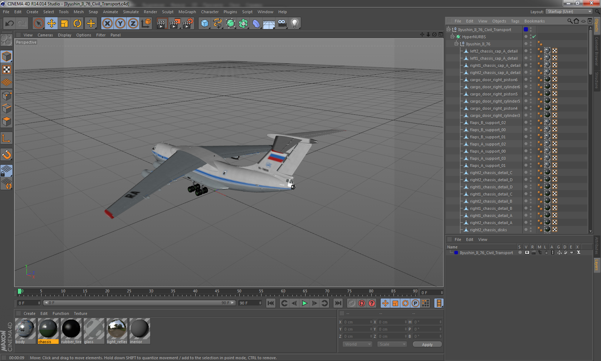
Task: Switch to Polygons mode icon
Action: [x=6, y=122]
